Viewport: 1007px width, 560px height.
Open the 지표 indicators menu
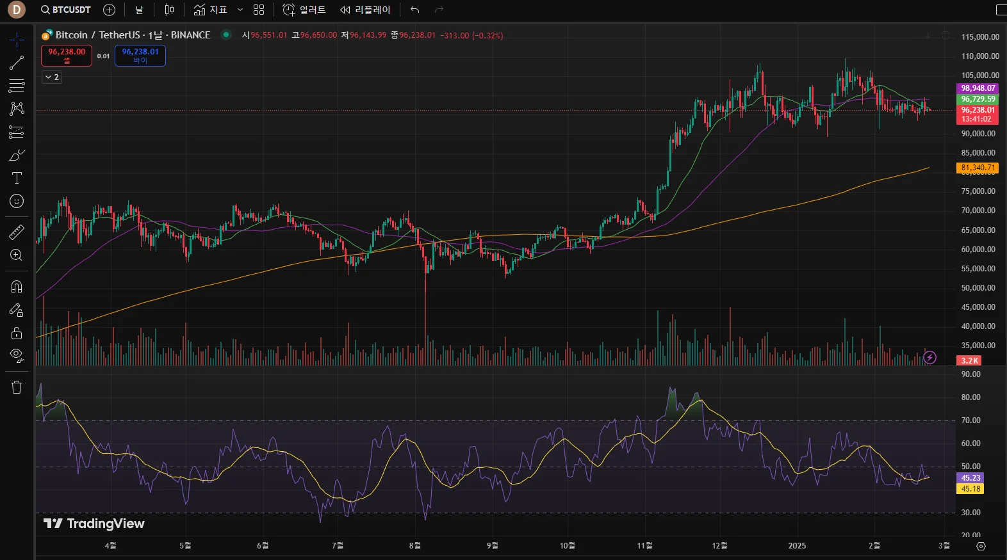211,10
